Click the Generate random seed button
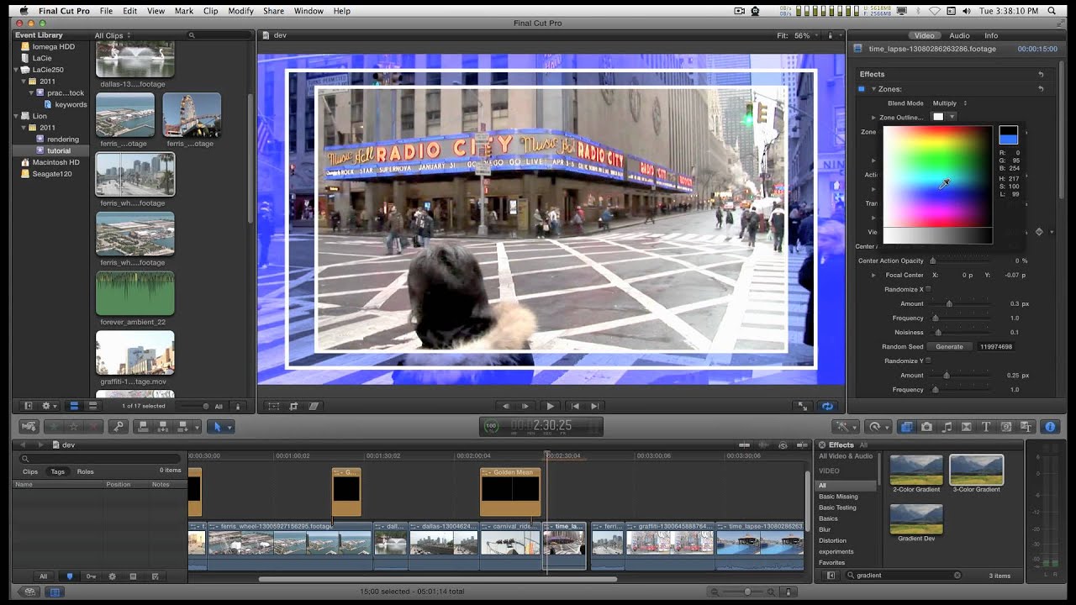This screenshot has height=605, width=1076. click(x=949, y=346)
